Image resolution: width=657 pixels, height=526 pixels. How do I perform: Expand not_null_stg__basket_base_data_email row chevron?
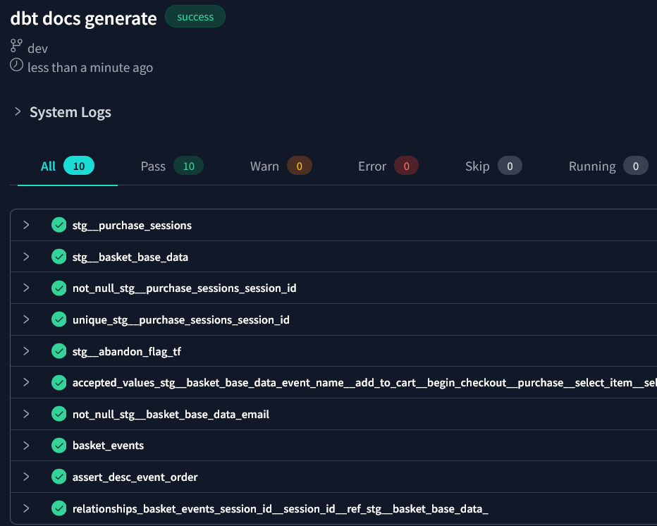26,414
